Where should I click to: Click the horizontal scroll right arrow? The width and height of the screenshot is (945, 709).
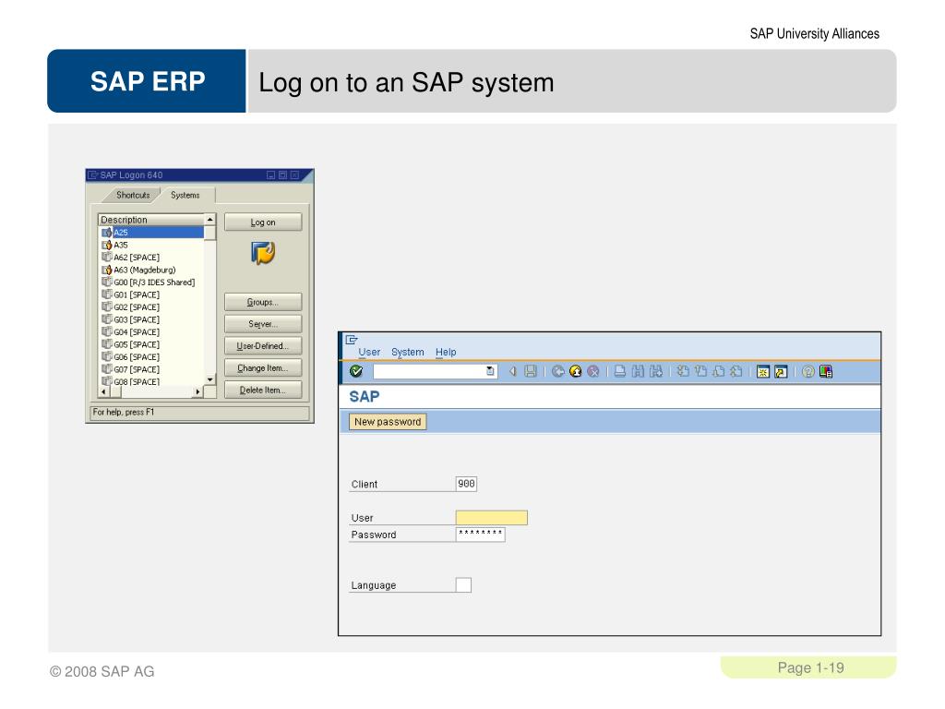coord(197,391)
